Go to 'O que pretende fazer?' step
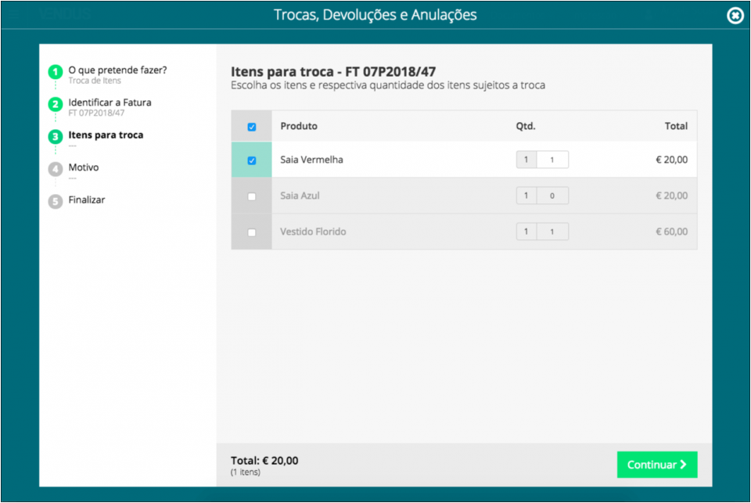751x503 pixels. (x=117, y=70)
